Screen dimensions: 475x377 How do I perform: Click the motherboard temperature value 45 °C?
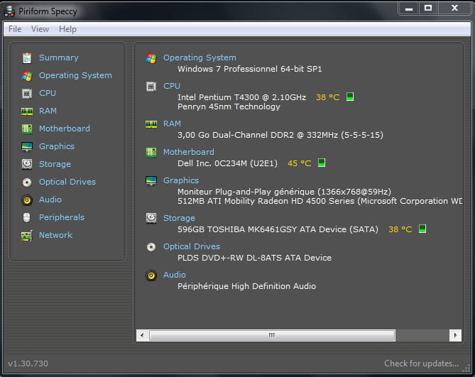pyautogui.click(x=300, y=163)
